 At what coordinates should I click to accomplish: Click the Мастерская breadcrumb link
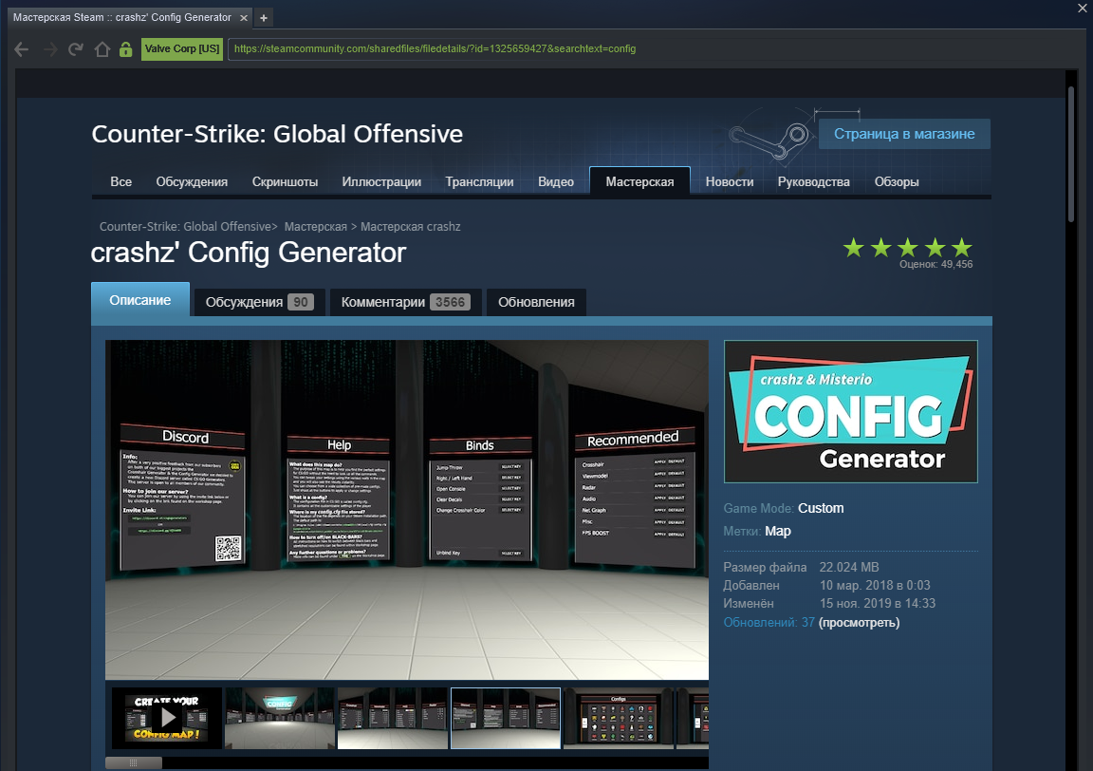tap(316, 227)
